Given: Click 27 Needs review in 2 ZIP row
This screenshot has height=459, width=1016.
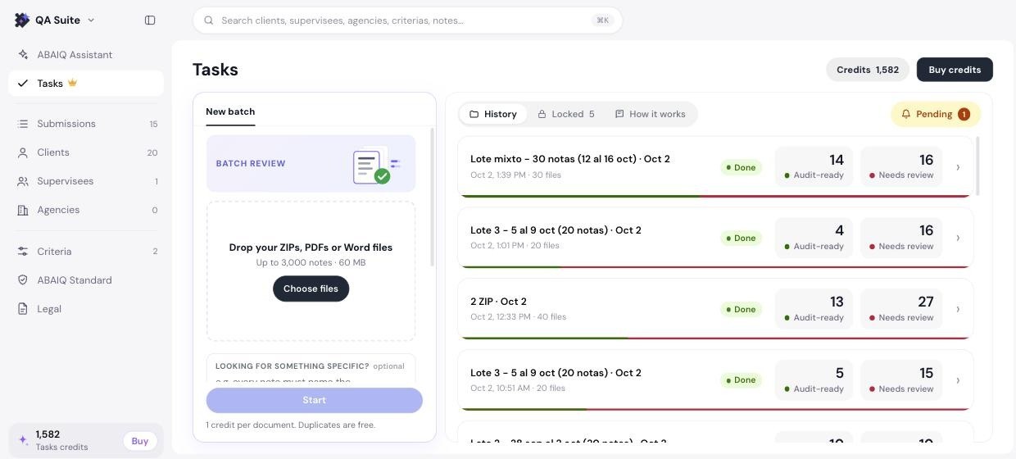Looking at the screenshot, I should click(x=900, y=309).
